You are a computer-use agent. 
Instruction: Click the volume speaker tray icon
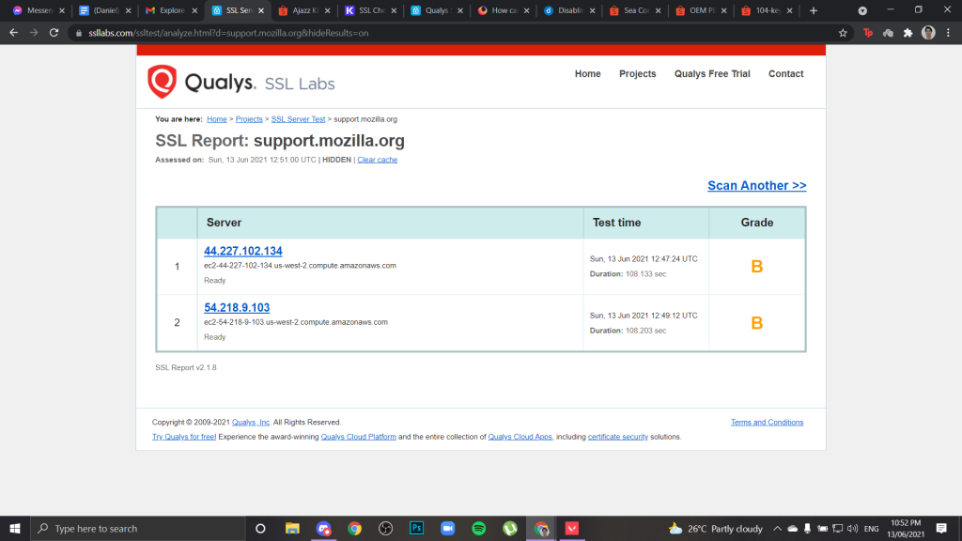[x=852, y=528]
